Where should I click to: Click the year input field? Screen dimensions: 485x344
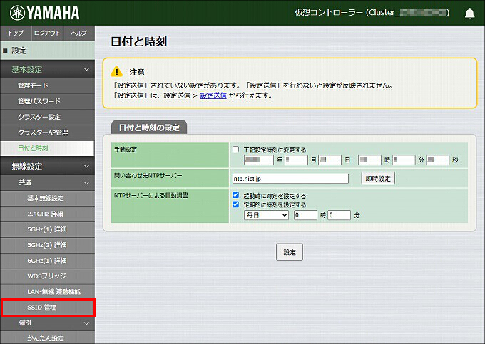click(259, 160)
